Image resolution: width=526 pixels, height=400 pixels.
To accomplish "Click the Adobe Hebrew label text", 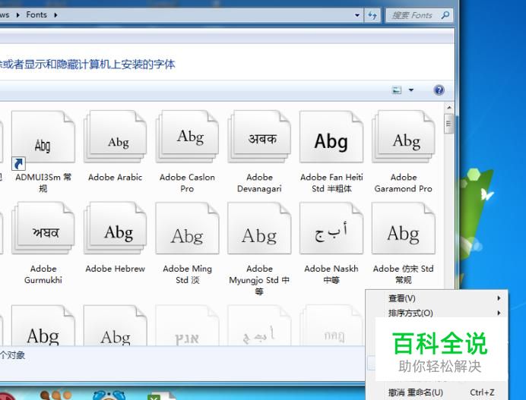I will click(x=116, y=269).
